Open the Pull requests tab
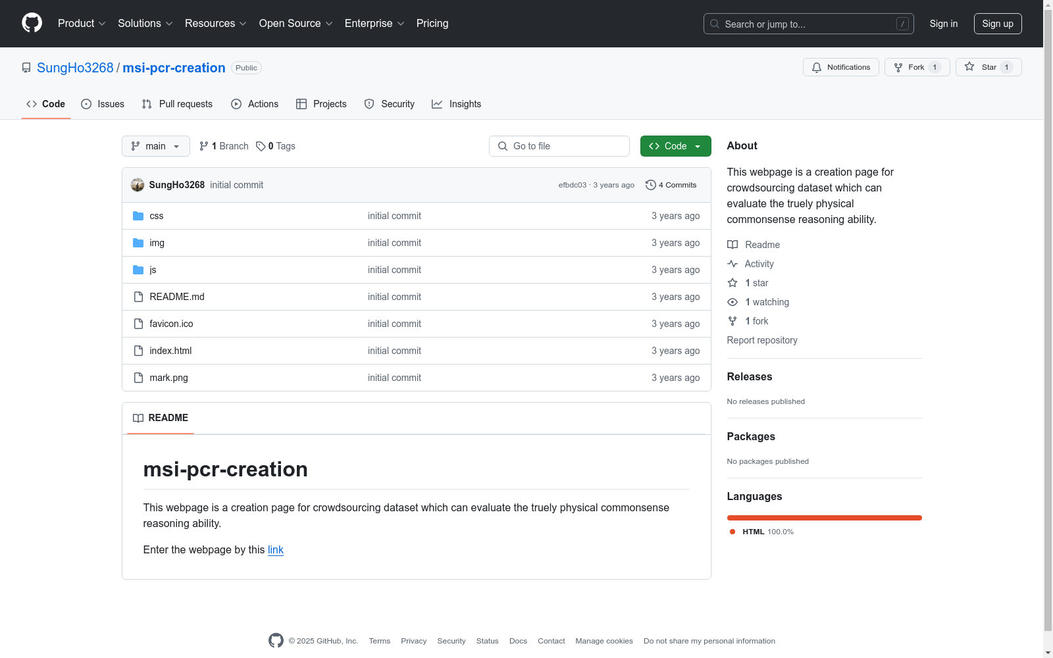The width and height of the screenshot is (1053, 658). [177, 104]
